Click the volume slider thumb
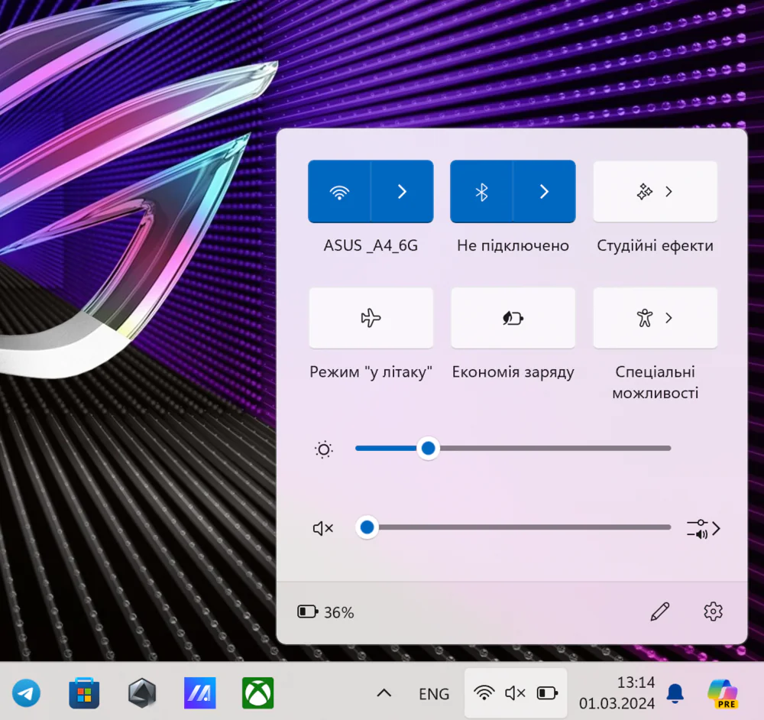The width and height of the screenshot is (764, 720). [367, 527]
